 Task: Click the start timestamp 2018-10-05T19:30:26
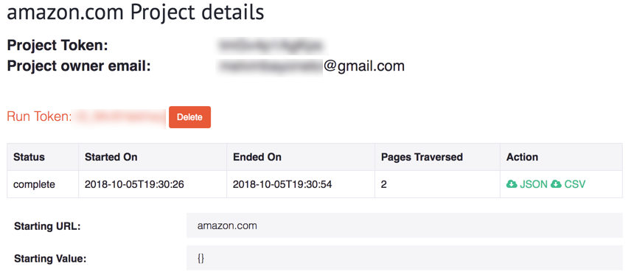[134, 184]
